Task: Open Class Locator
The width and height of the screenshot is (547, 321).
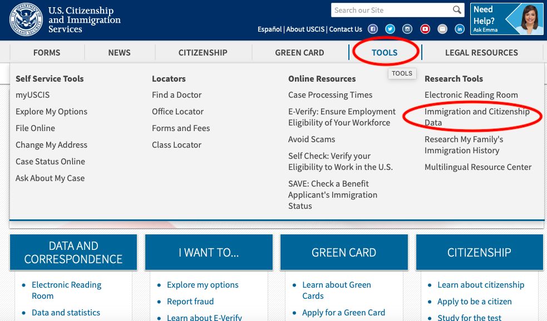Action: point(176,145)
